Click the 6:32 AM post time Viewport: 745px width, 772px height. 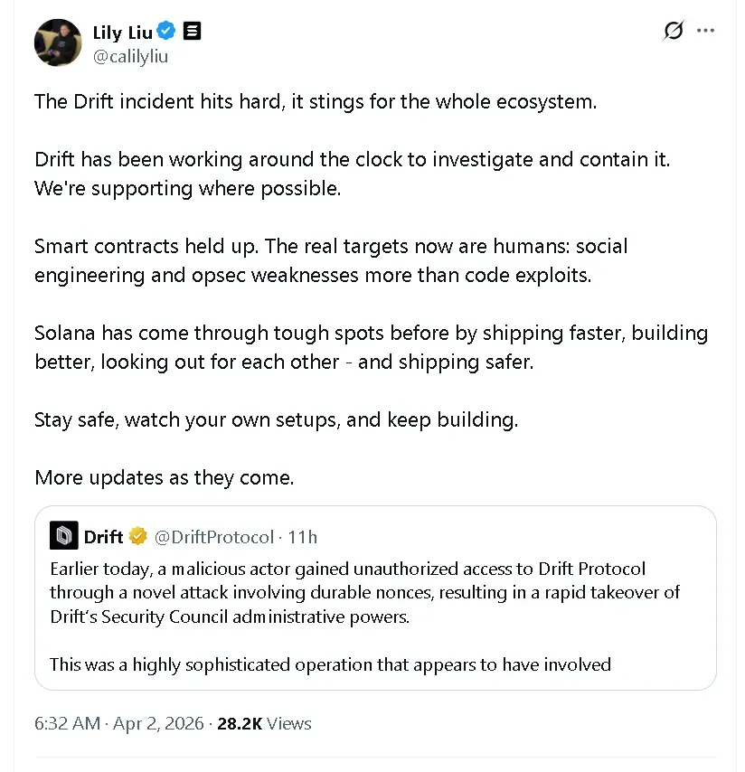point(67,723)
